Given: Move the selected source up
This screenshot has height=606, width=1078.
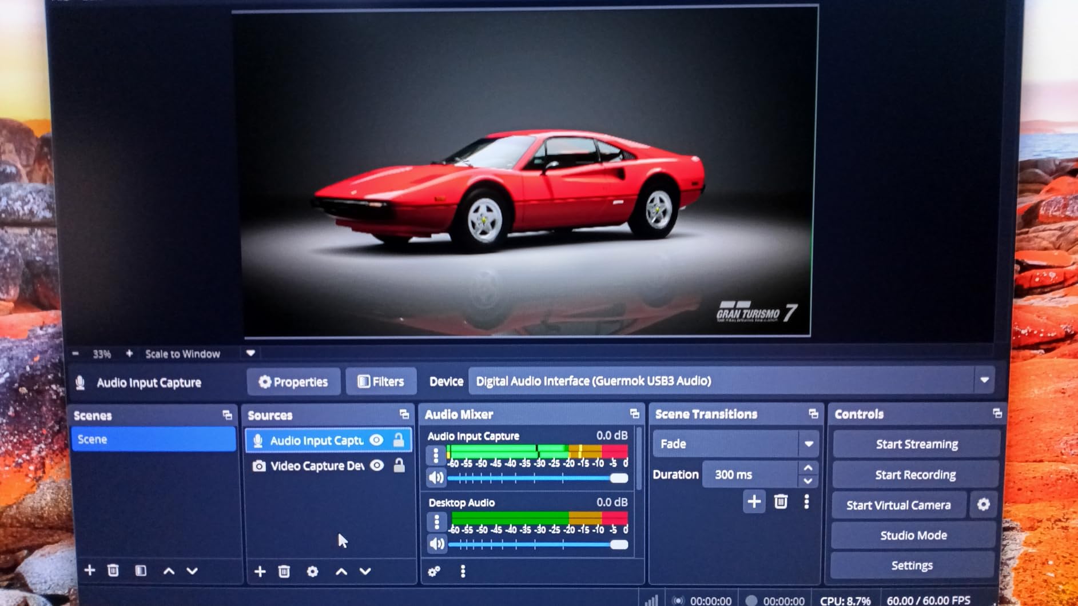Looking at the screenshot, I should point(341,571).
